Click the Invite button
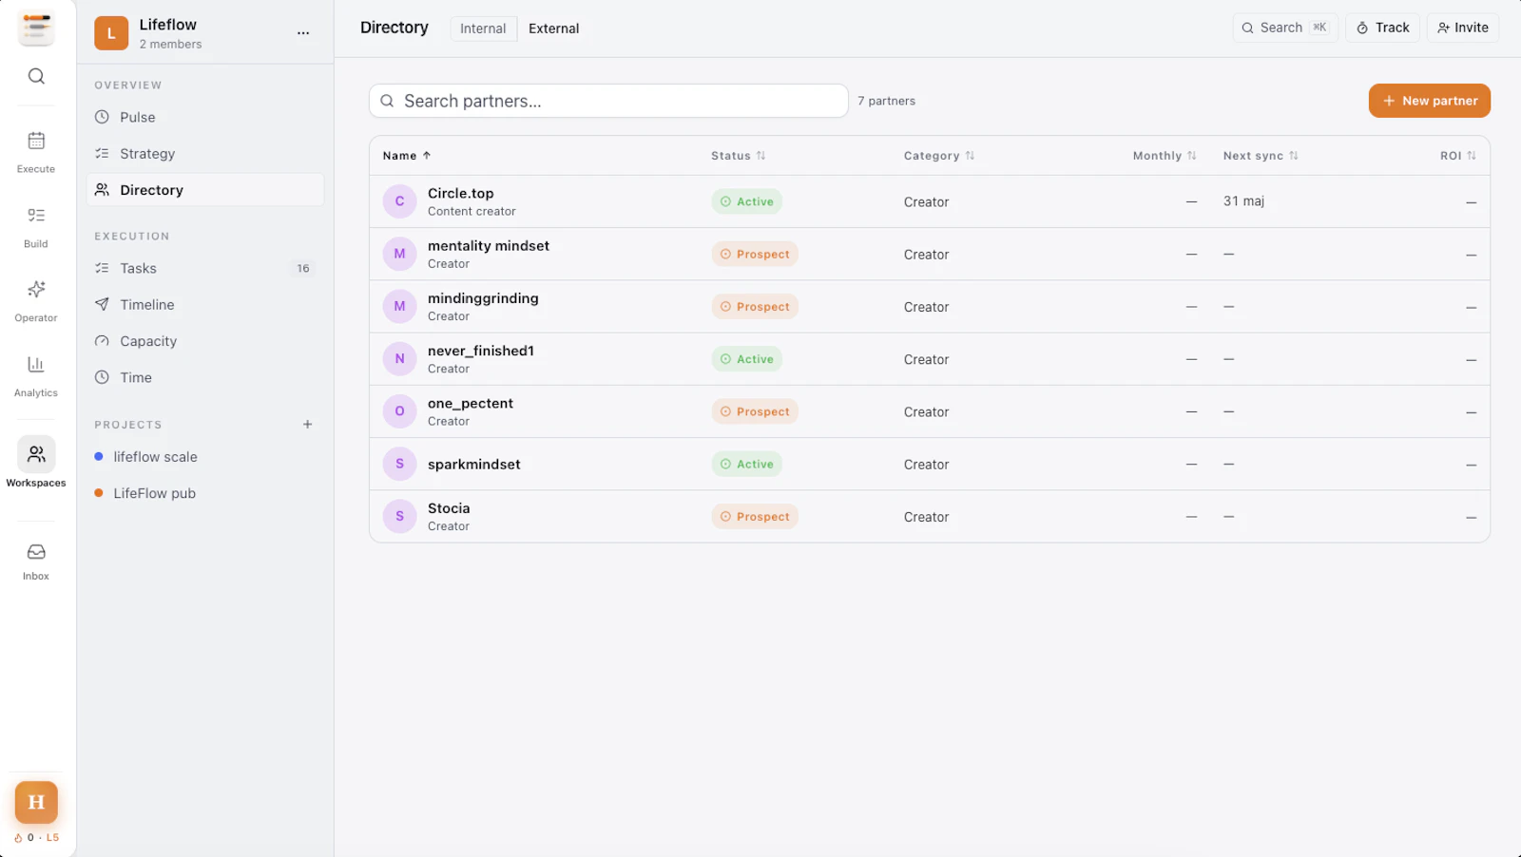Image resolution: width=1521 pixels, height=857 pixels. 1462,28
